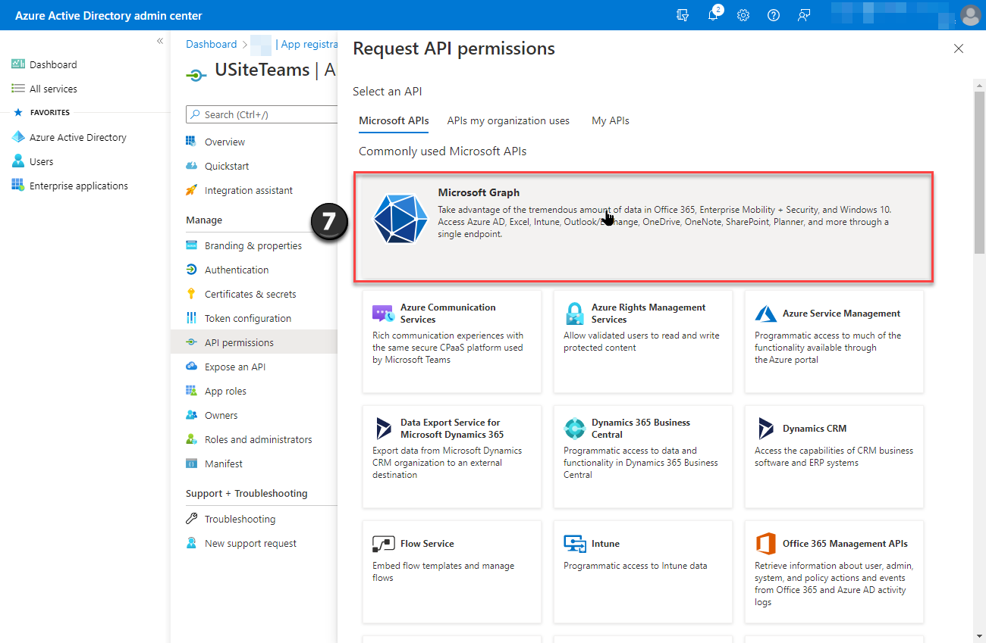Switch to the Microsoft APIs tab
The width and height of the screenshot is (986, 643).
click(394, 120)
